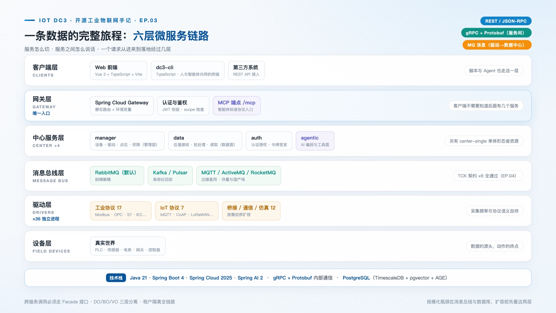Click the footer note about Facade 接口

click(100, 302)
